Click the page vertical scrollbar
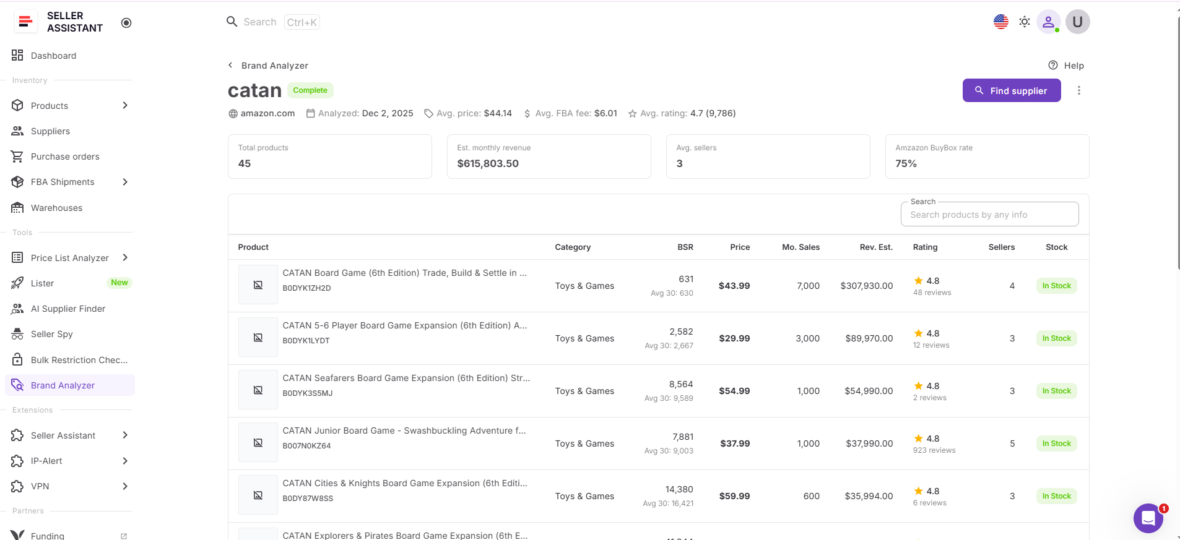This screenshot has width=1180, height=540. 1178,142
